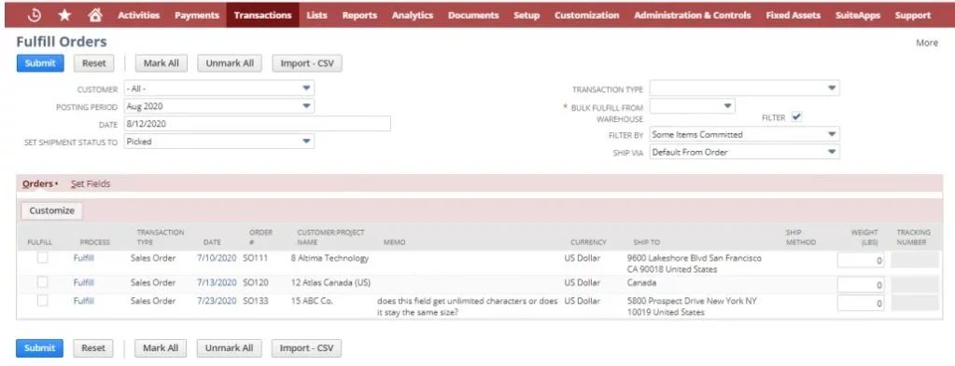Screen dimensions: 955x366
Task: Open the Support menu
Action: (912, 15)
